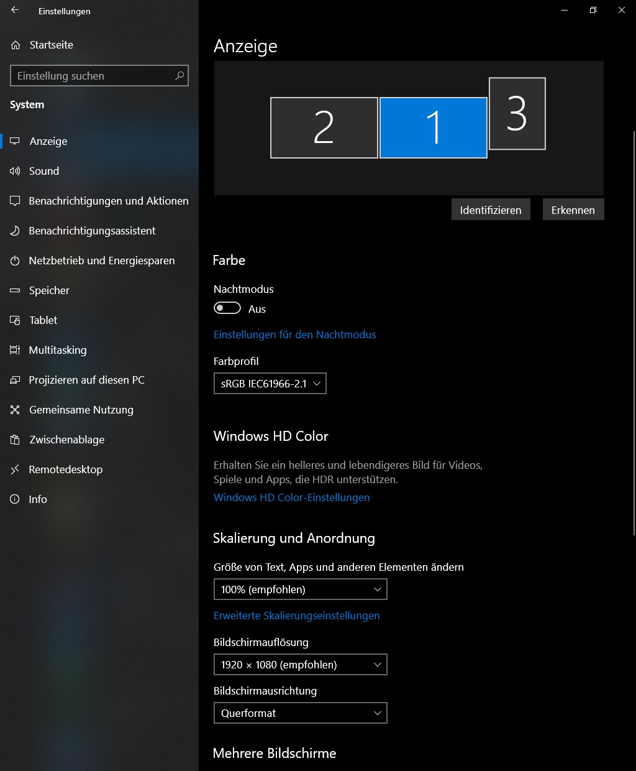The width and height of the screenshot is (636, 771).
Task: Open Windows HD Color-Einstellungen link
Action: 291,497
